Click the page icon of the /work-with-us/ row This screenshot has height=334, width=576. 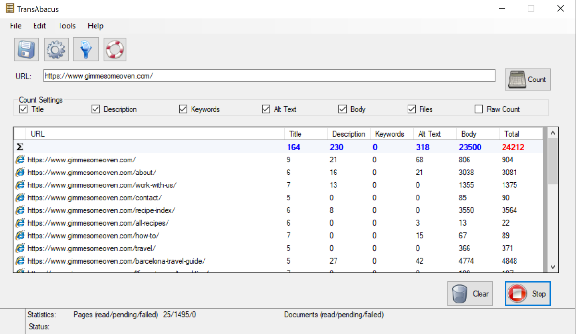(x=20, y=185)
